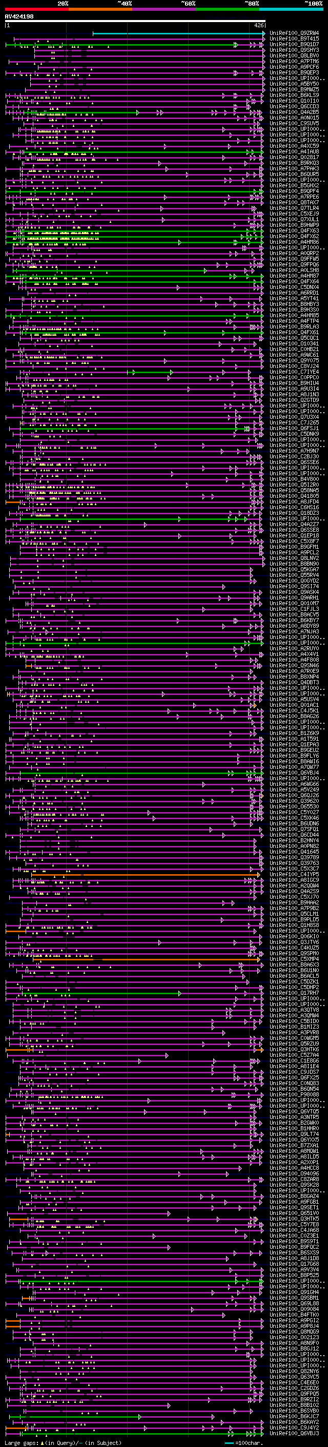328x1447 pixels.
Task: Select hit label UniRef100_Q5KGA7
Action: coord(294,569)
